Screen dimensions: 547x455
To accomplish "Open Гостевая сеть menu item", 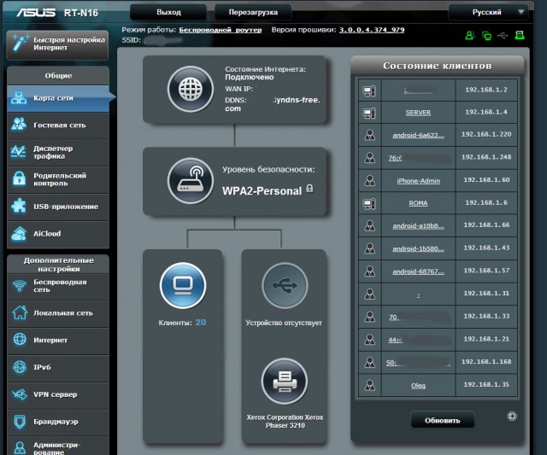I will pos(58,125).
